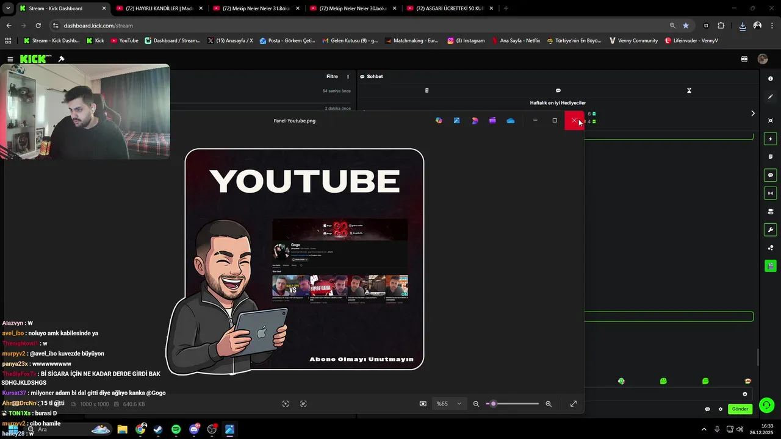Click the round green support button at bottom right
Image resolution: width=781 pixels, height=439 pixels.
[767, 405]
